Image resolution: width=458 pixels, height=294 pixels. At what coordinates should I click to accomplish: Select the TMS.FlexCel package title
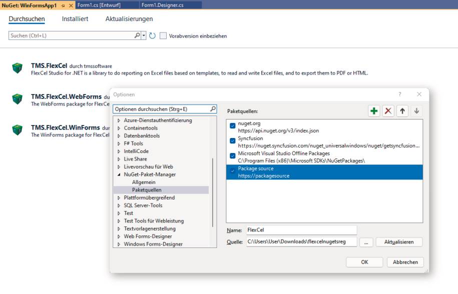(x=49, y=66)
